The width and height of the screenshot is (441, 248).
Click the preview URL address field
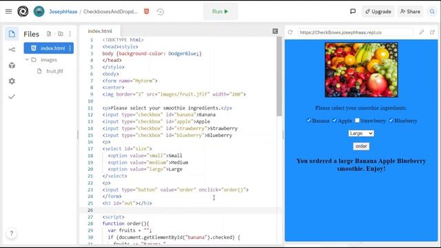click(356, 32)
